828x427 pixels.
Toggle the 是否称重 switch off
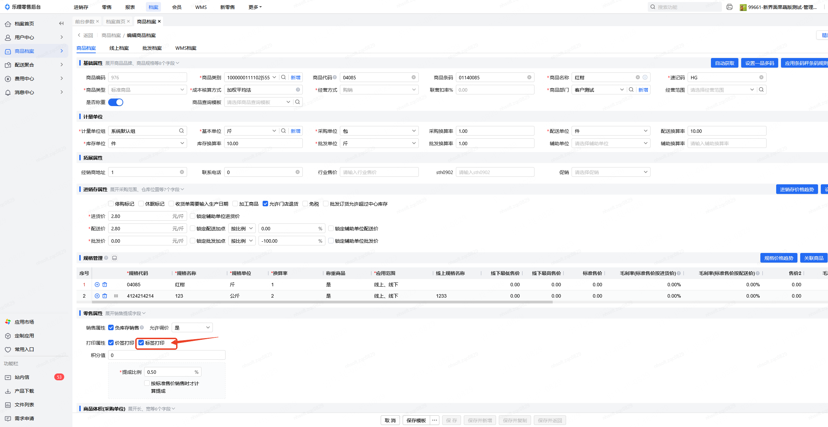(x=116, y=102)
